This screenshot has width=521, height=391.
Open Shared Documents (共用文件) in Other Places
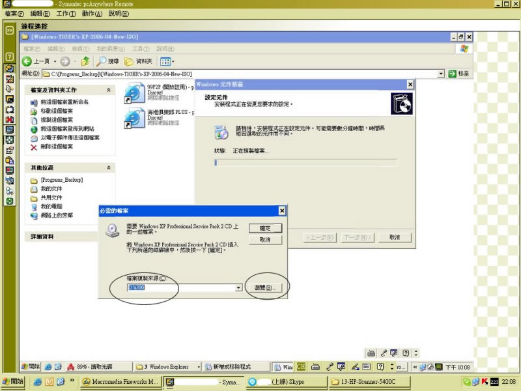point(51,197)
